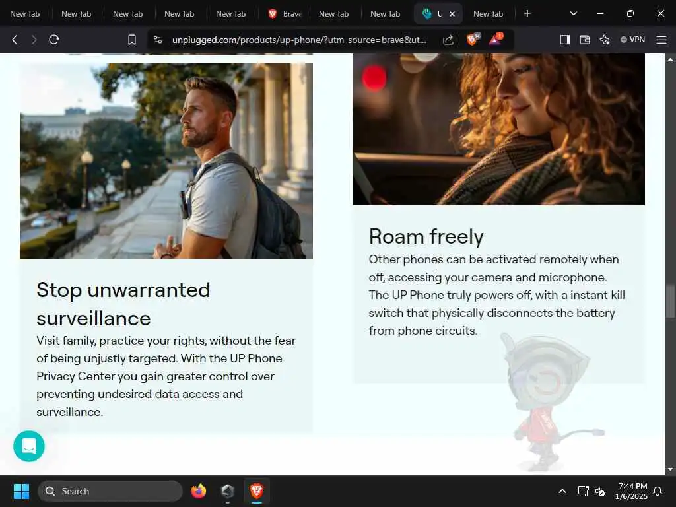Screen dimensions: 676x507
Task: Close the active unplugged tab
Action: pos(452,14)
